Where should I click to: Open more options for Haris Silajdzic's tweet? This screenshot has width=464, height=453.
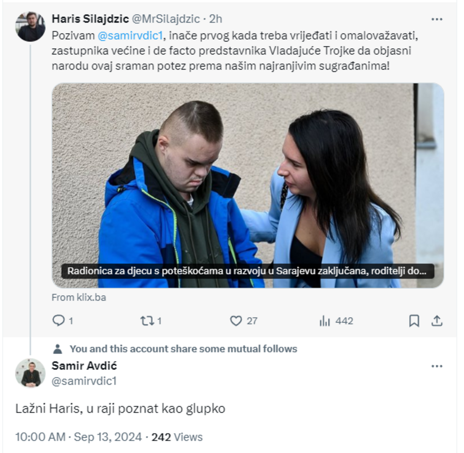pyautogui.click(x=437, y=19)
